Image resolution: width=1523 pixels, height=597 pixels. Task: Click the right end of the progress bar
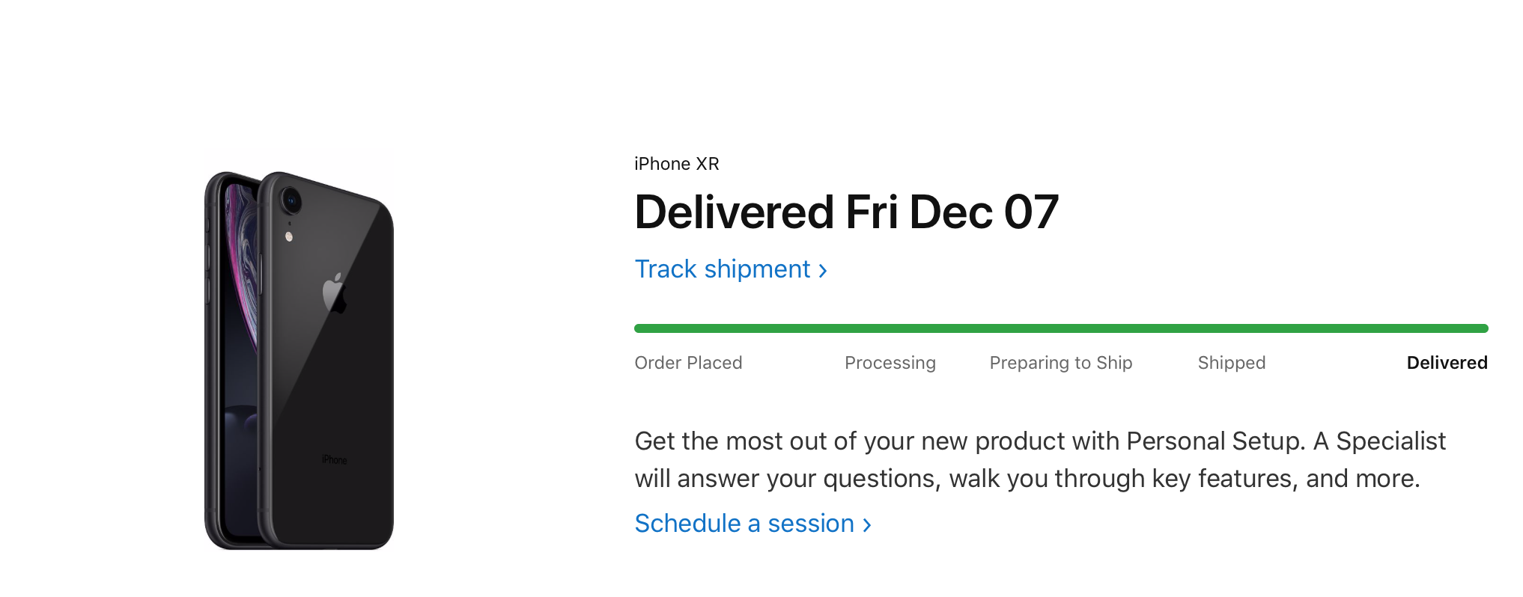coord(1484,328)
